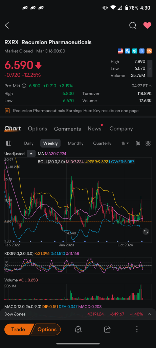
Task: Tap the orange Trade button
Action: click(18, 329)
